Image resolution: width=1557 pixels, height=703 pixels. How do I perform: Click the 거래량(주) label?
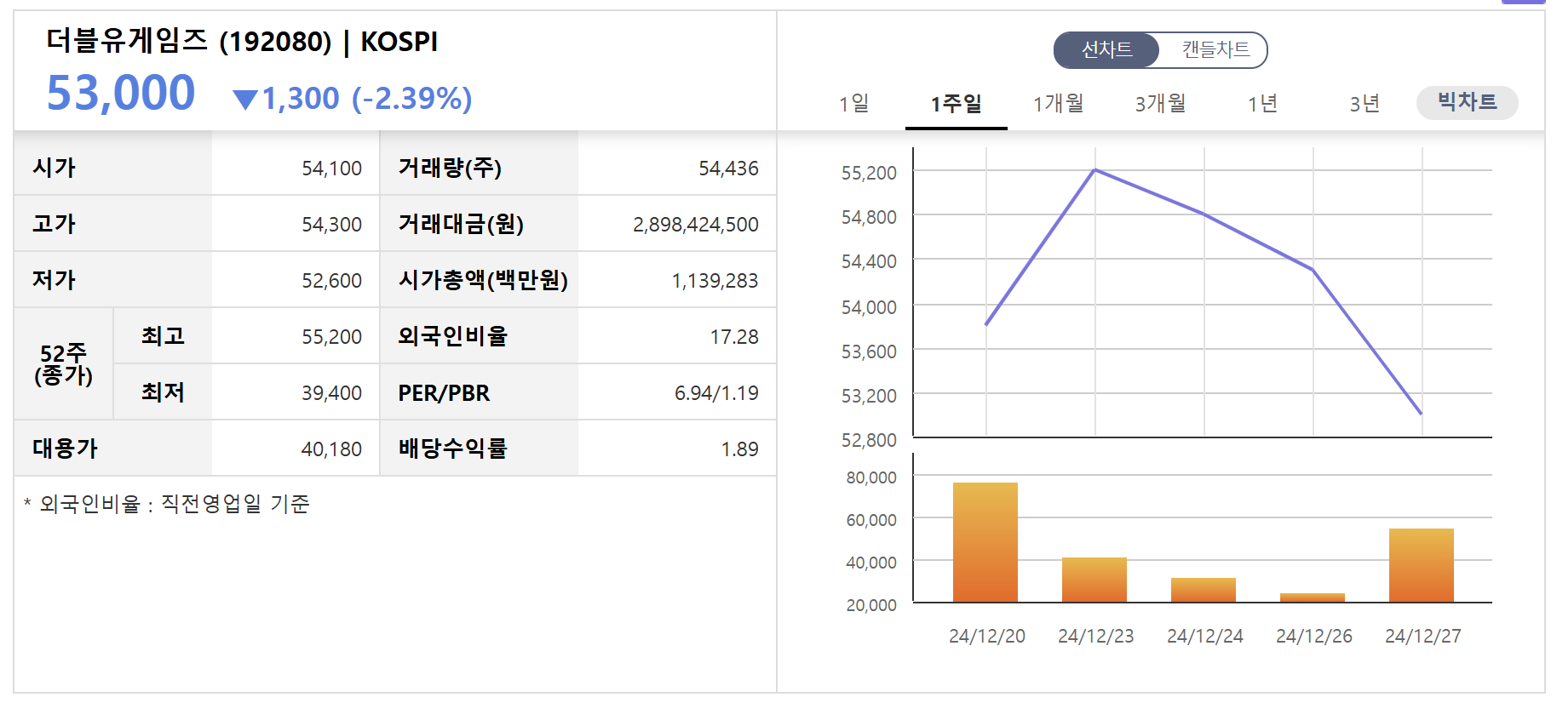pos(450,168)
